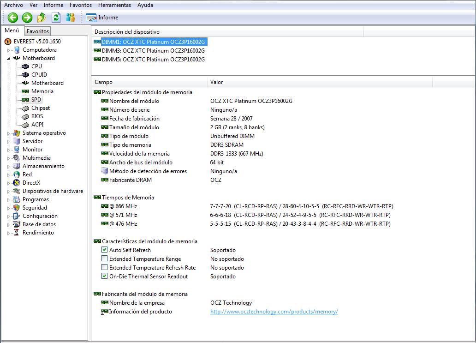
Task: Open the Memoria item icon in the tree
Action: [x=25, y=91]
